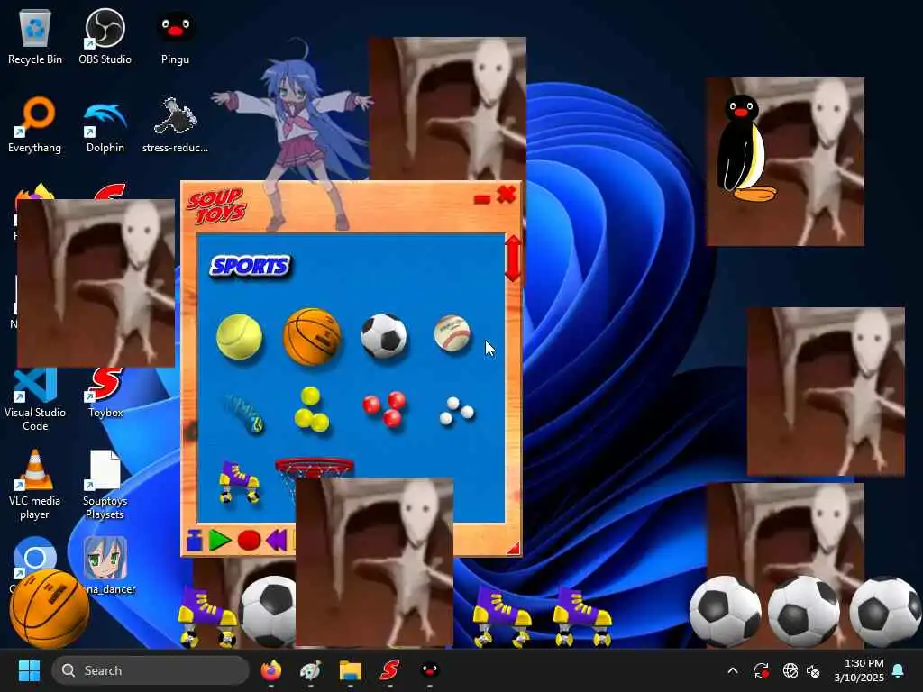
Task: Click the green play button in Soup Toys
Action: pos(220,541)
